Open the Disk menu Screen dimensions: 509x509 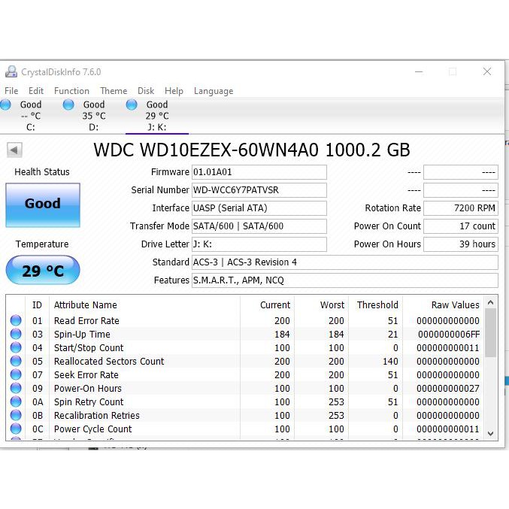click(146, 91)
